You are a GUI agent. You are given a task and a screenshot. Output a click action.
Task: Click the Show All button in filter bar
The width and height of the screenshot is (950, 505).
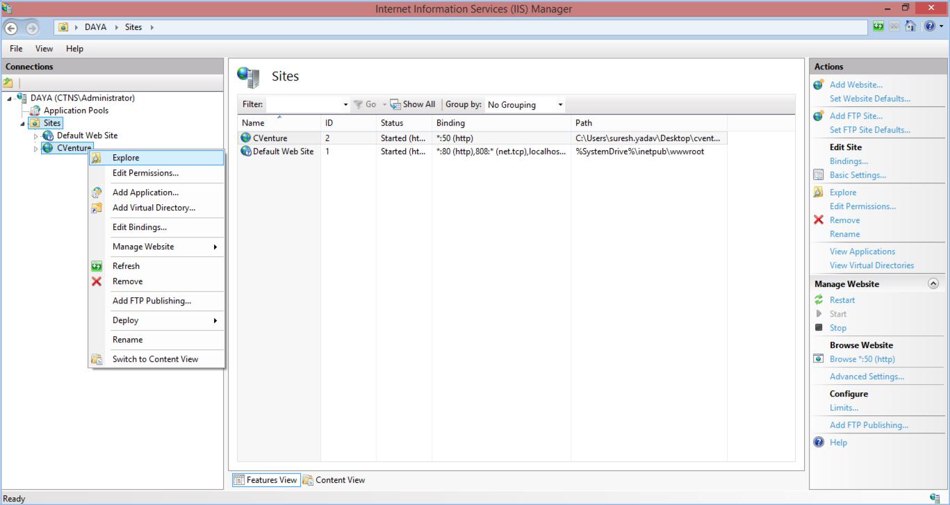pos(413,104)
